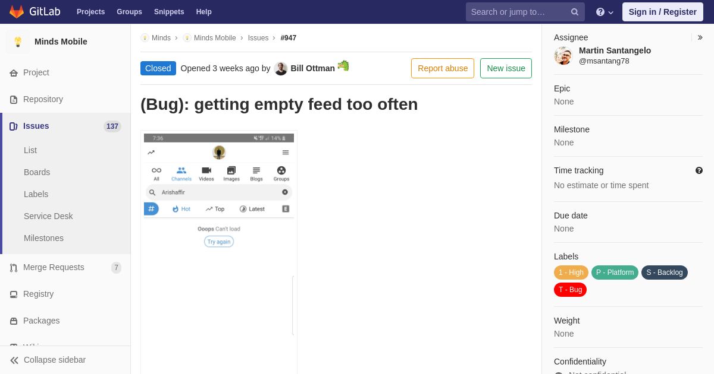The width and height of the screenshot is (714, 374).
Task: Click the Repository file icon
Action: (x=14, y=100)
